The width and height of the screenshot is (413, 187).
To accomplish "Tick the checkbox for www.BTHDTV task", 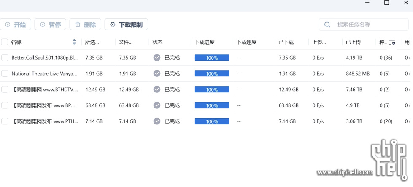I will pos(5,90).
